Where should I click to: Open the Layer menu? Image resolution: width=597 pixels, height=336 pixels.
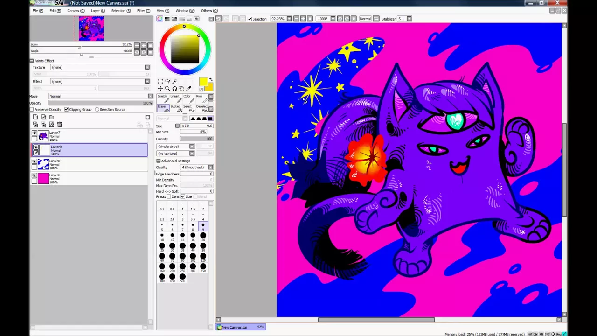(x=98, y=11)
